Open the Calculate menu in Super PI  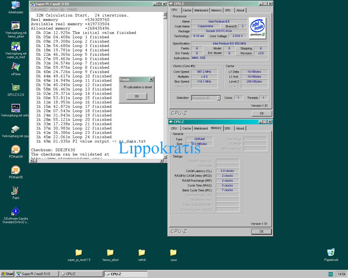[x=39, y=9]
